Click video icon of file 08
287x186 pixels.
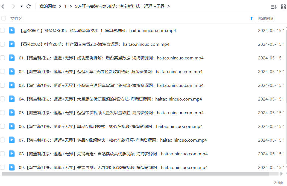pos(12,153)
